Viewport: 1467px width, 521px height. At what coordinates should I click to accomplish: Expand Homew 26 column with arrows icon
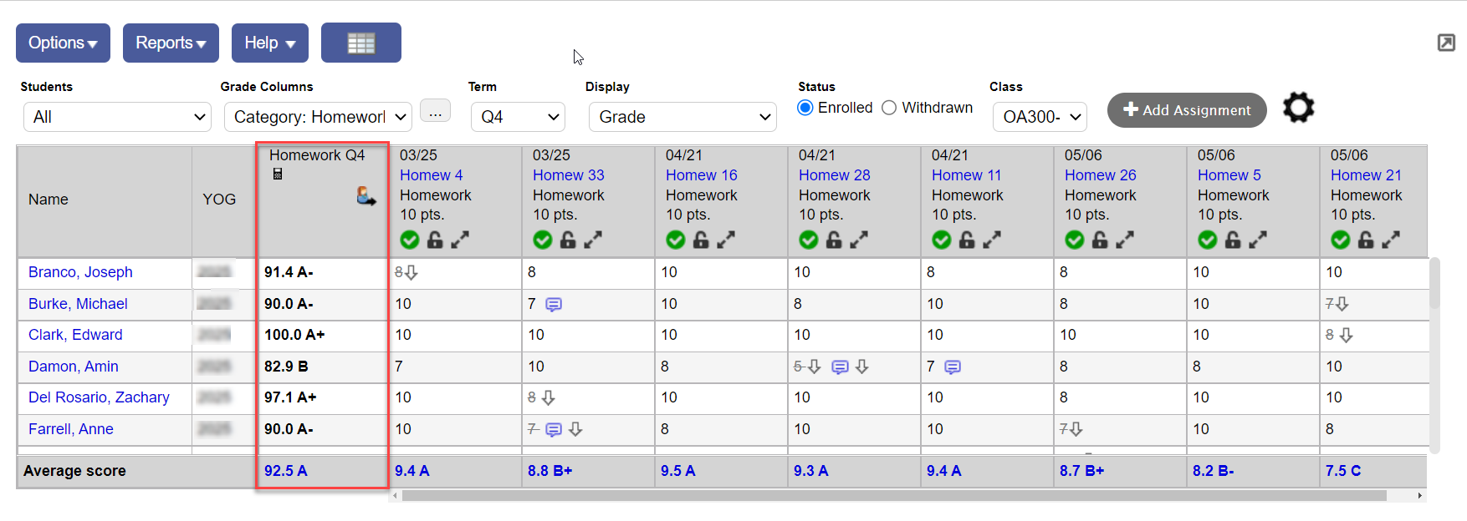pyautogui.click(x=1125, y=240)
